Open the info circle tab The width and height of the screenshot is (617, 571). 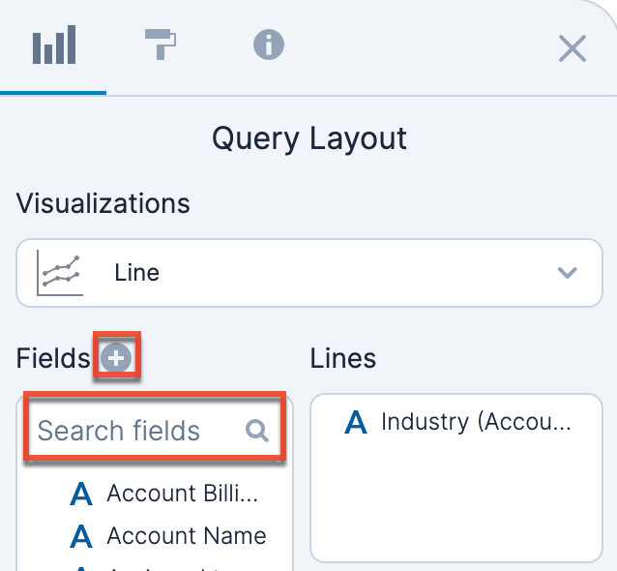[x=268, y=45]
